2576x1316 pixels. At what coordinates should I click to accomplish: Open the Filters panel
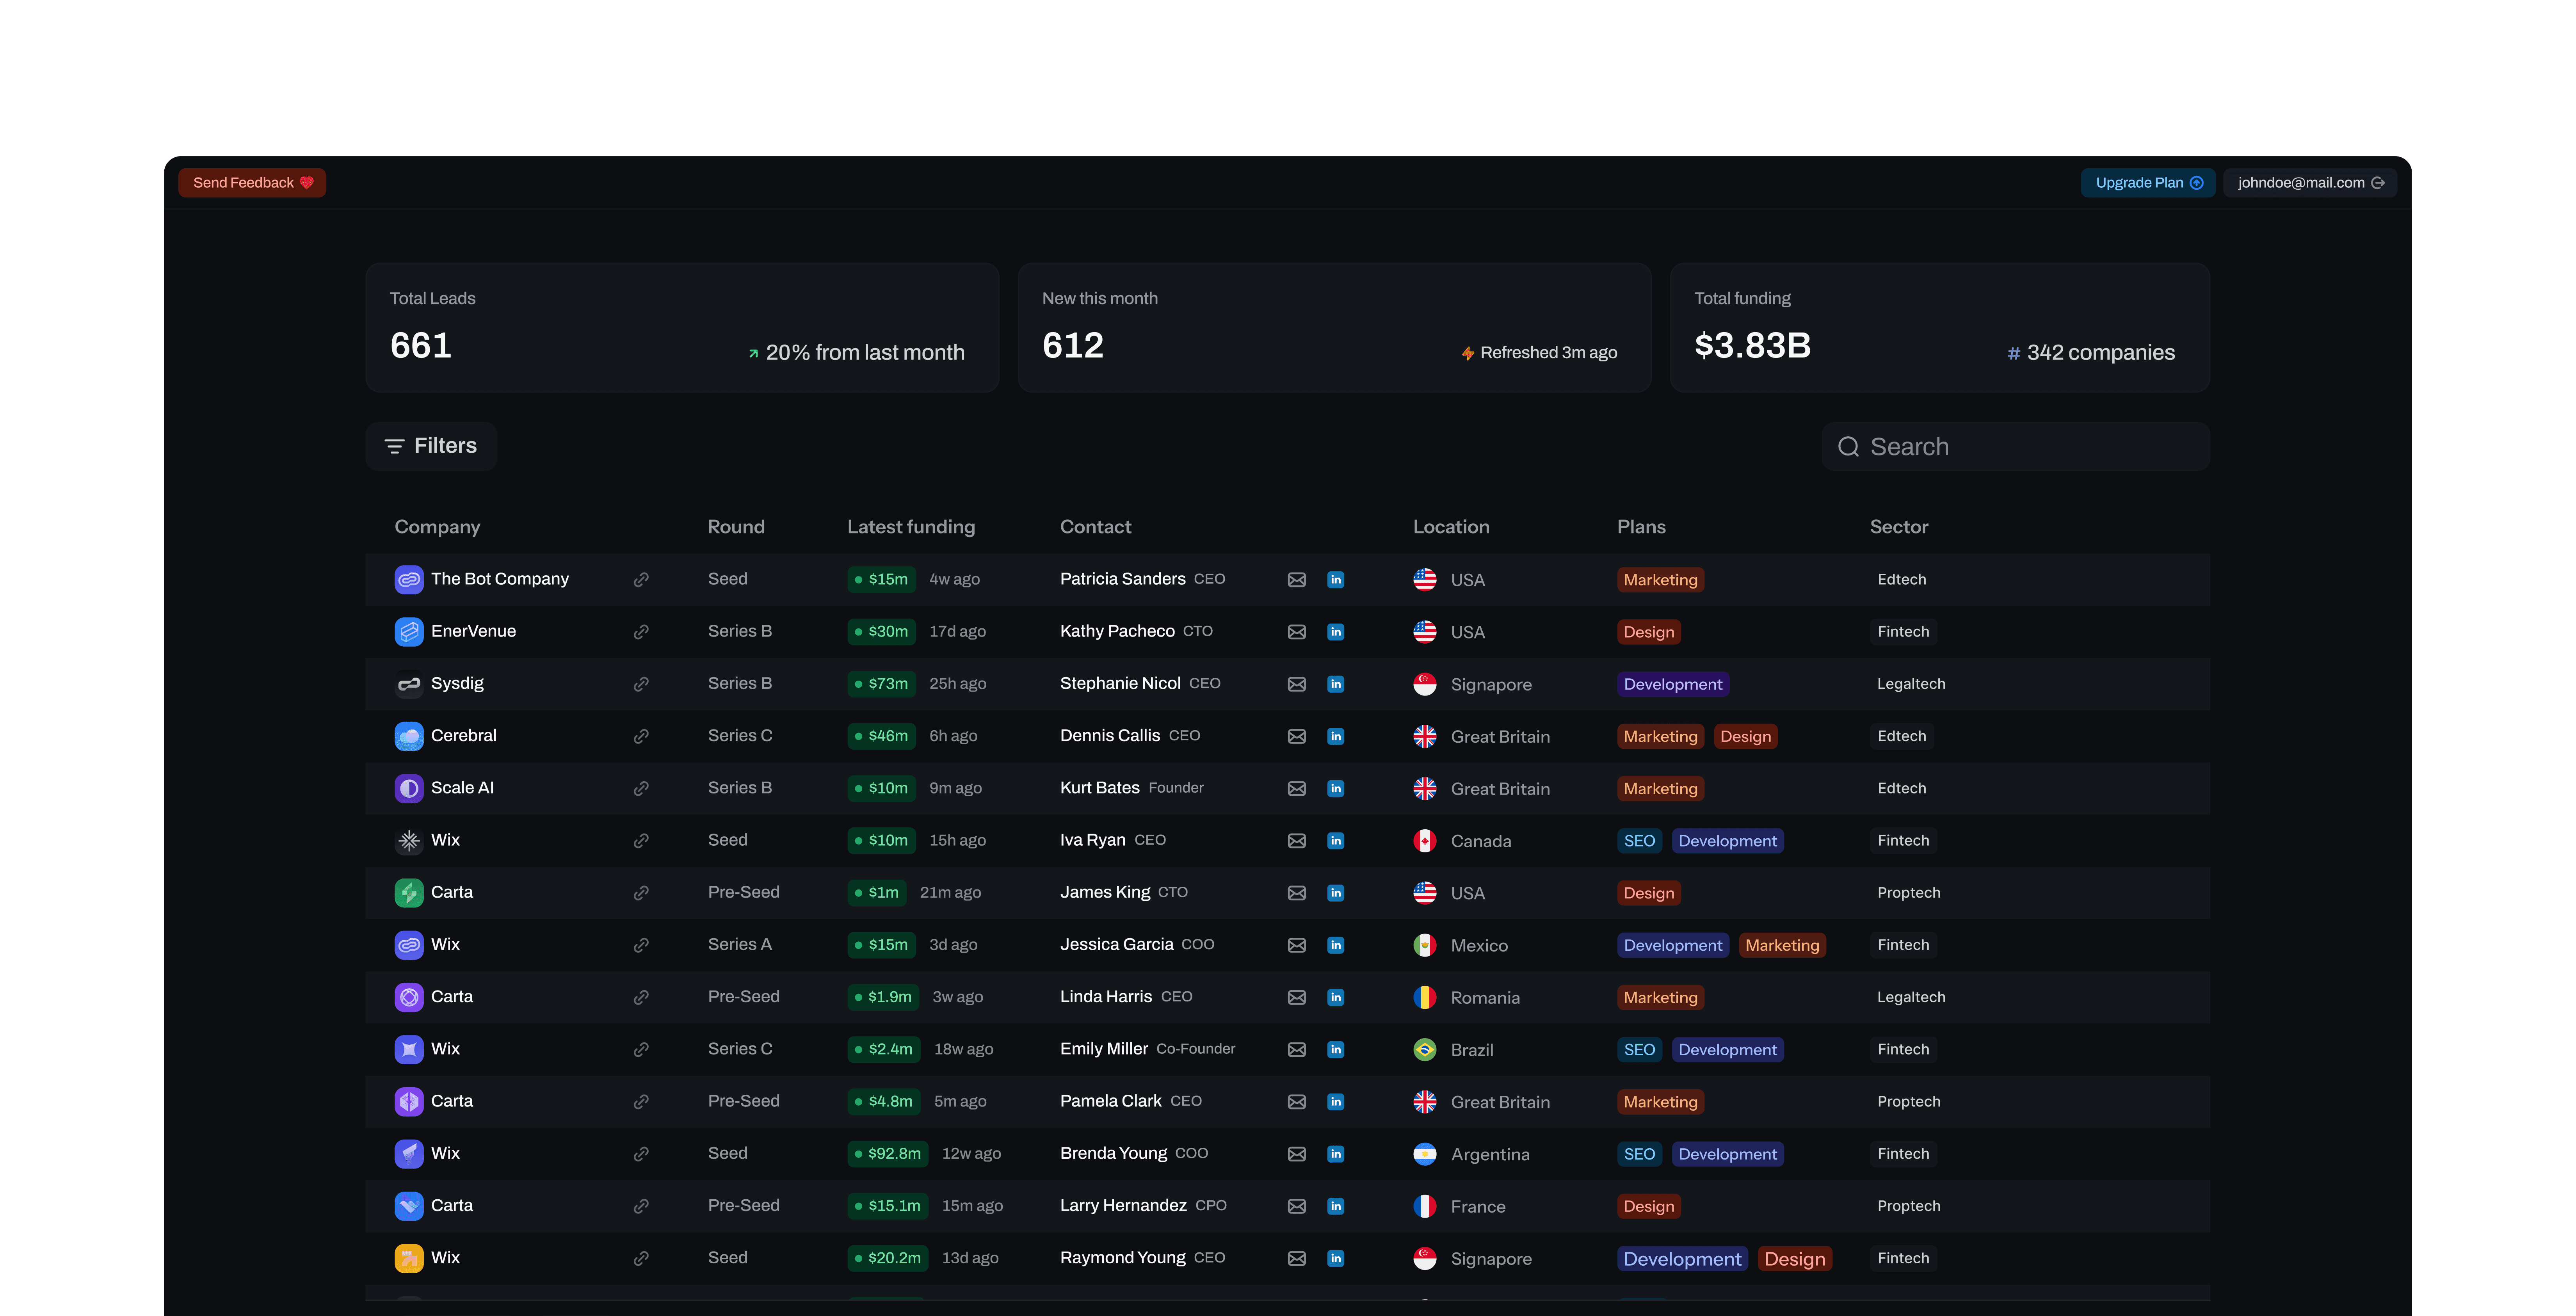tap(431, 446)
